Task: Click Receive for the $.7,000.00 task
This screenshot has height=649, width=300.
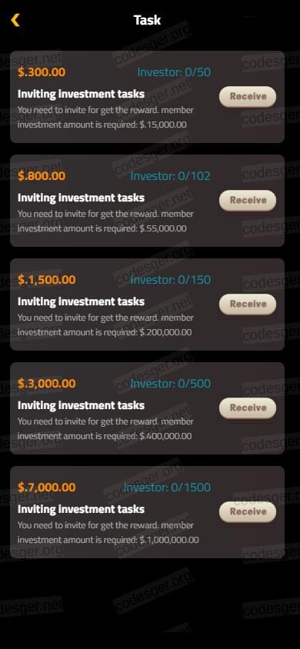Action: pos(248,512)
